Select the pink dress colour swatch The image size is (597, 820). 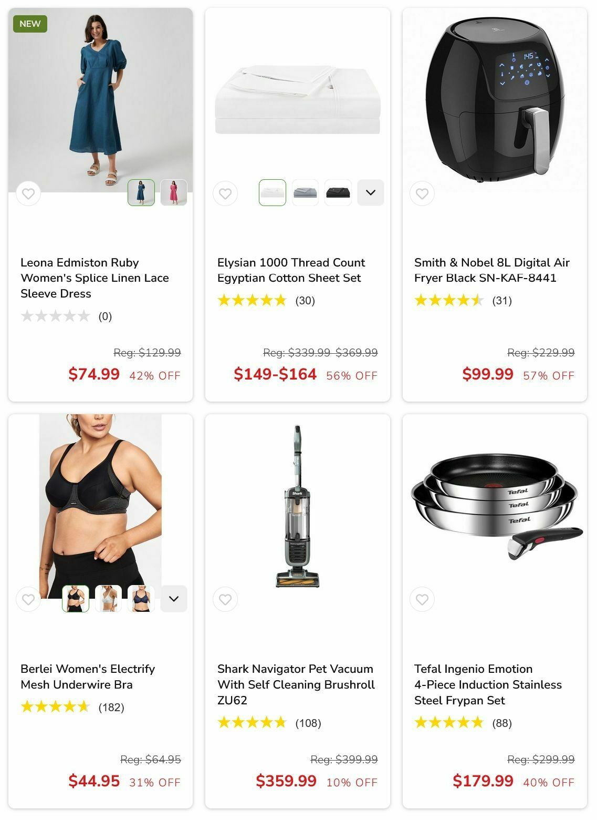pos(174,192)
